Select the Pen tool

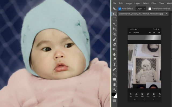click(x=114, y=69)
